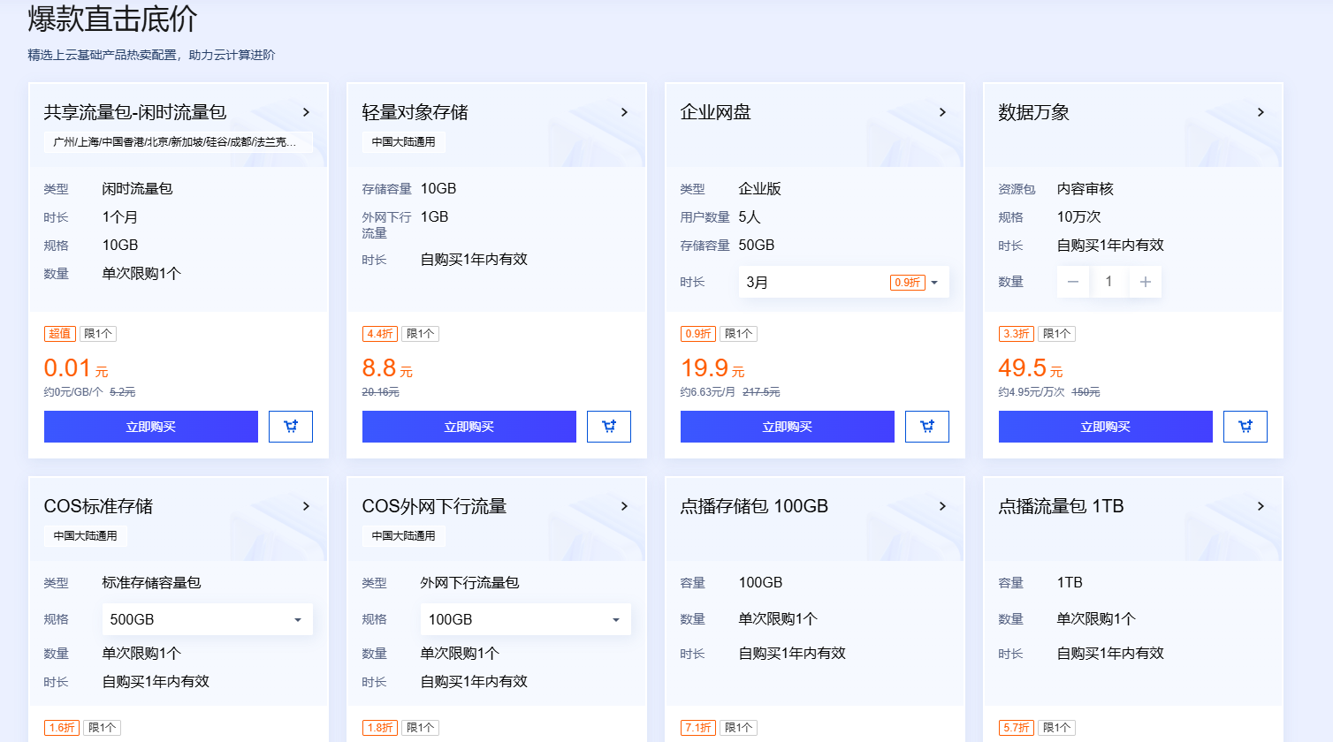Add 企业网盘 to shopping cart
This screenshot has height=742, width=1333.
[x=927, y=427]
